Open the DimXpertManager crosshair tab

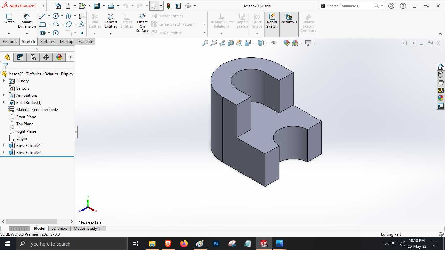[x=46, y=57]
